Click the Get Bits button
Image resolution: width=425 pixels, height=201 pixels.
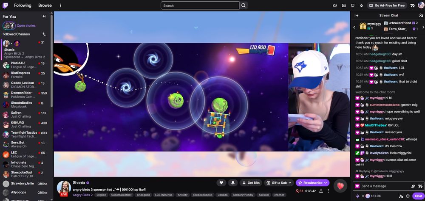tap(251, 183)
